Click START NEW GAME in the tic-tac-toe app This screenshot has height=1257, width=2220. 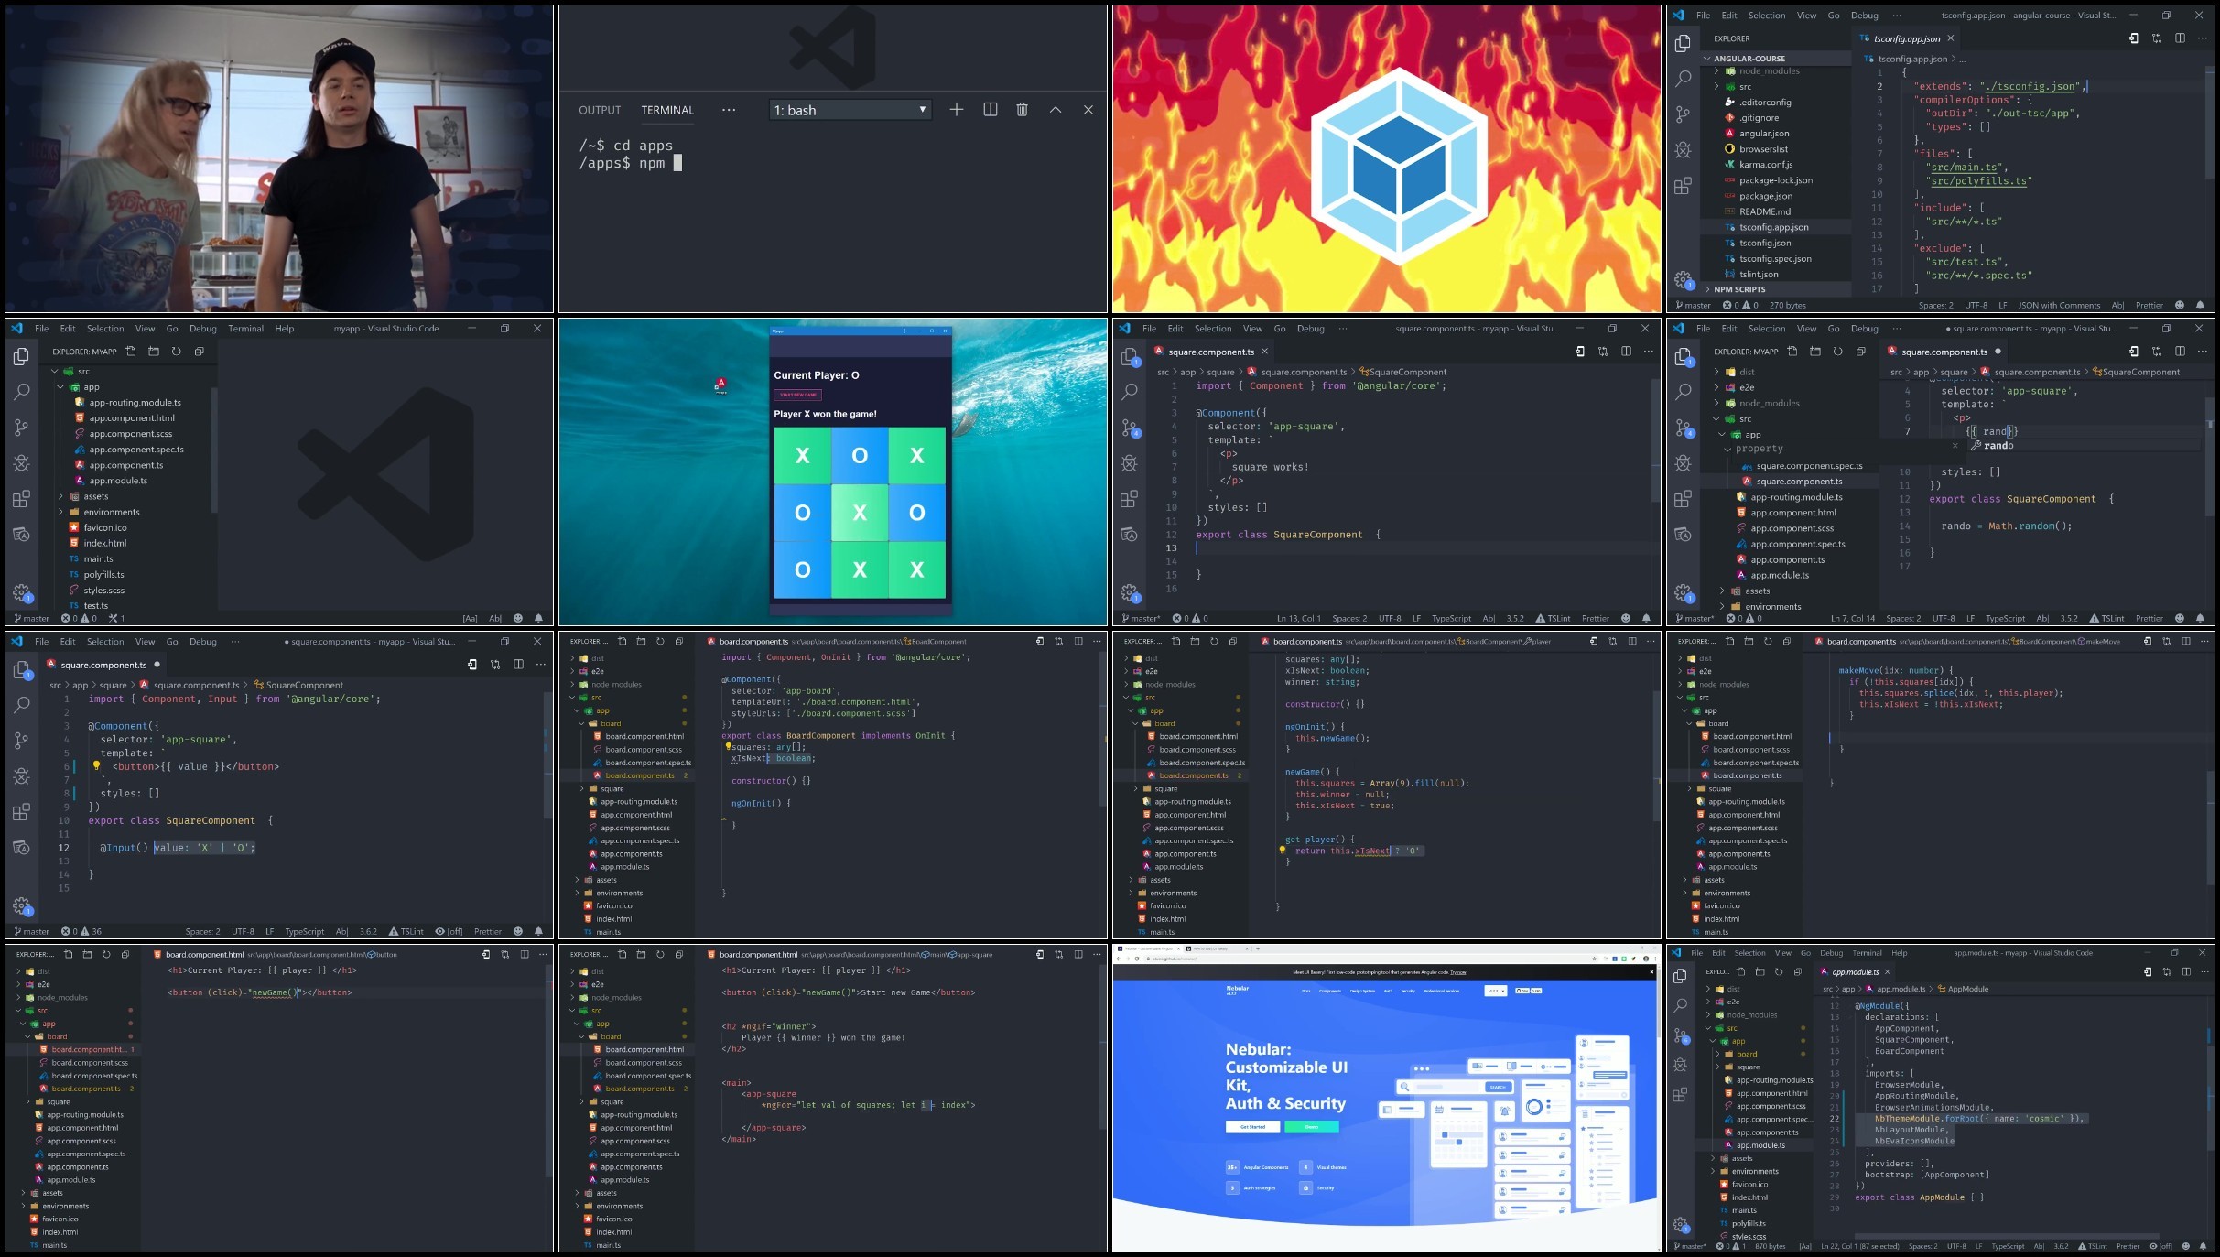pyautogui.click(x=798, y=395)
